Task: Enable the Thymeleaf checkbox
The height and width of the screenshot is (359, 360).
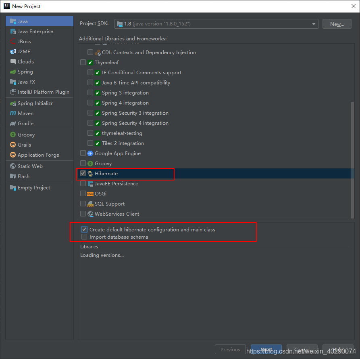Action: [x=83, y=62]
